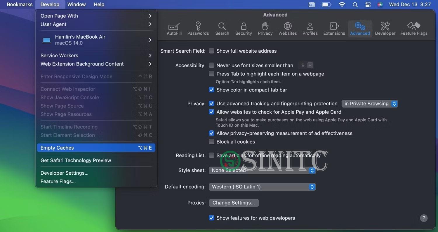Screen dimensions: 438x232
Task: Choose Get Safari Technology Preview
Action: pos(96,160)
